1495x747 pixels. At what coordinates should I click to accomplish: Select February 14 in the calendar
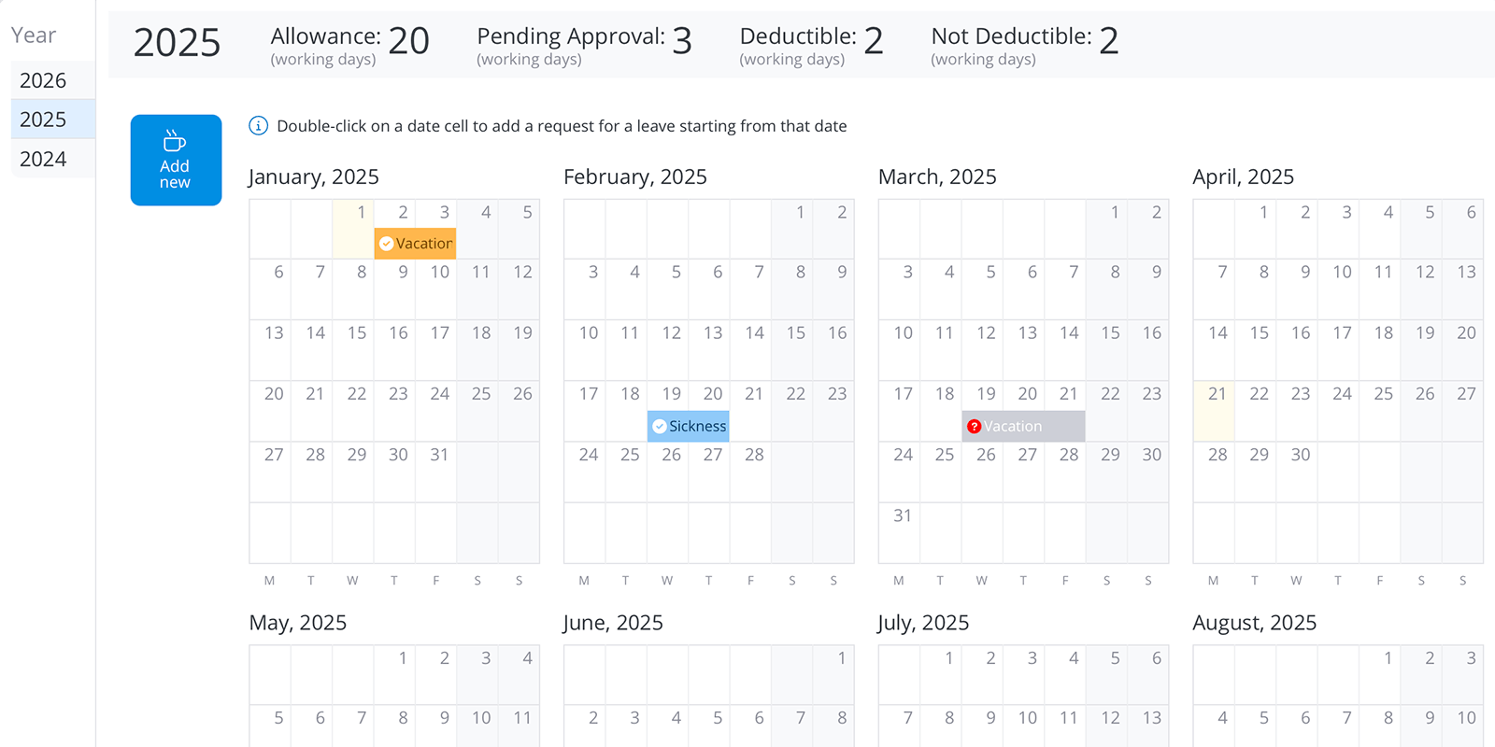750,349
